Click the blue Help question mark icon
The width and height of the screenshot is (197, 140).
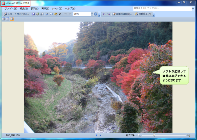(96, 14)
